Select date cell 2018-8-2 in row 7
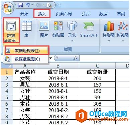 [58, 110]
